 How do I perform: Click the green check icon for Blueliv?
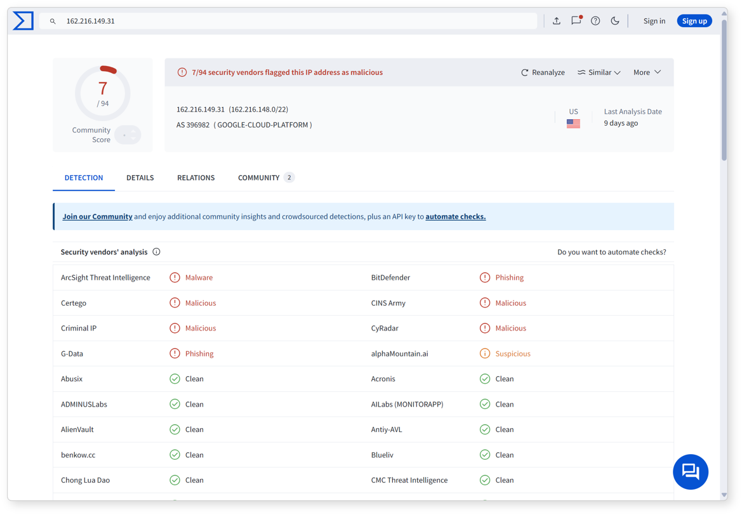tap(485, 455)
